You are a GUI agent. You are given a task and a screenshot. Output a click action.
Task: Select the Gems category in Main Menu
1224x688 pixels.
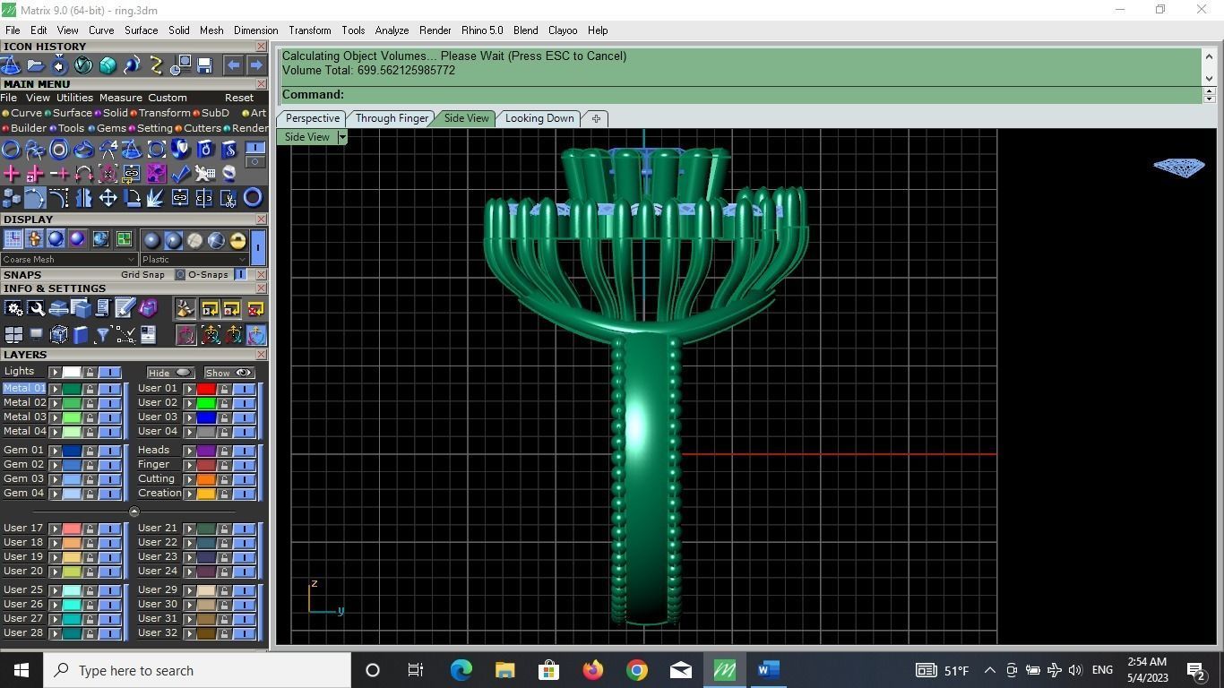point(108,128)
